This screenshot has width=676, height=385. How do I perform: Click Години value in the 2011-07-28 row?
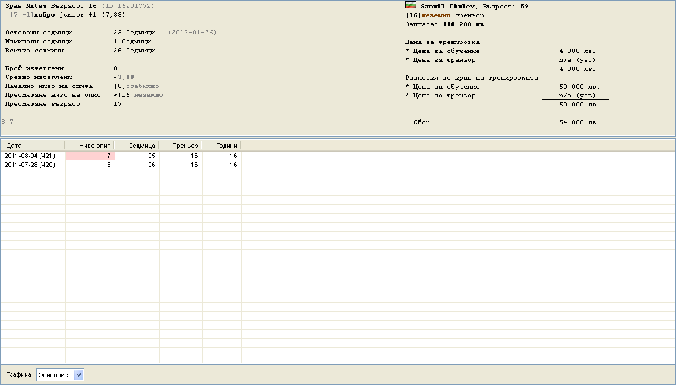[x=222, y=165]
